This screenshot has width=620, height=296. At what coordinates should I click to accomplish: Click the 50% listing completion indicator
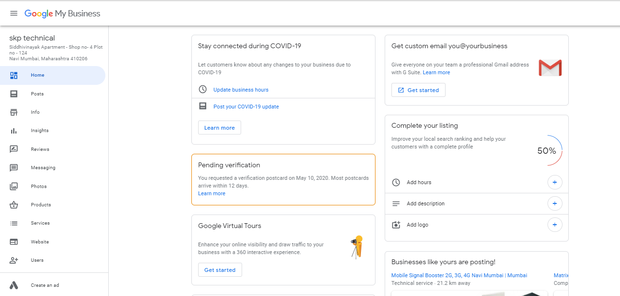[547, 151]
